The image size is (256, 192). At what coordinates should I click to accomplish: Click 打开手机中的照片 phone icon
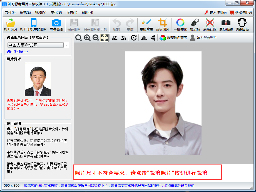pos(34,25)
